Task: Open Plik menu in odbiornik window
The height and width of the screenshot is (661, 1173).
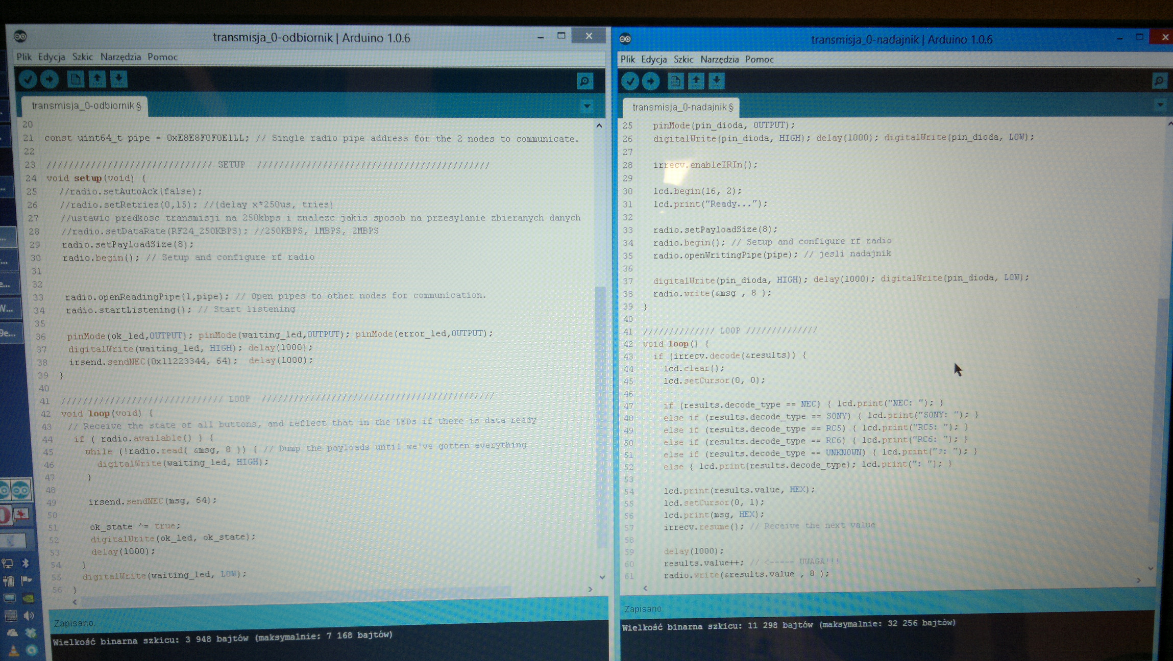Action: tap(23, 57)
